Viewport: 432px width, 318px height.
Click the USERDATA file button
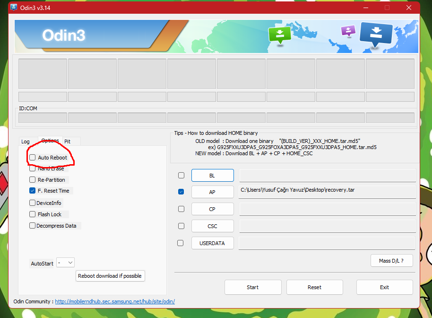pyautogui.click(x=213, y=243)
